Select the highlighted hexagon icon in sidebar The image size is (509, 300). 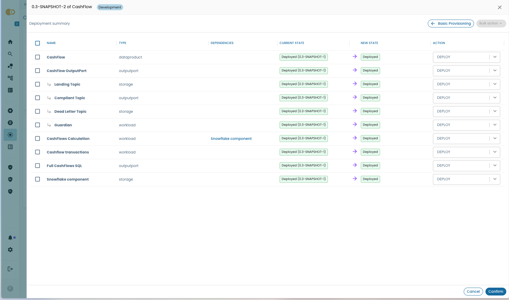[x=10, y=135]
